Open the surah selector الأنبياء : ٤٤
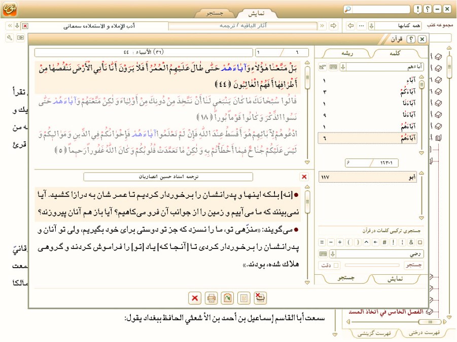Image resolution: width=457 pixels, height=342 pixels. click(x=144, y=52)
